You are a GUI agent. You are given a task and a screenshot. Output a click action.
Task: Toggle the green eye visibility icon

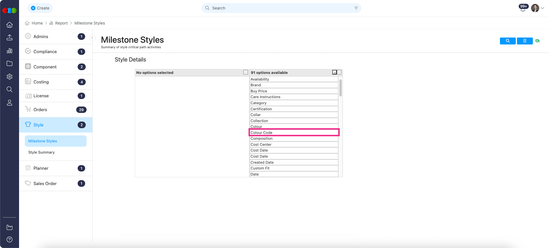tap(537, 41)
